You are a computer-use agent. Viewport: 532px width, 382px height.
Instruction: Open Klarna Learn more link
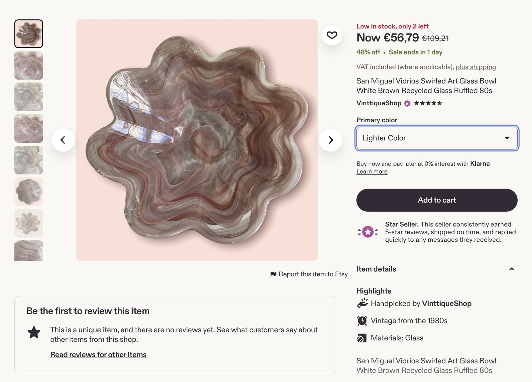tap(372, 172)
